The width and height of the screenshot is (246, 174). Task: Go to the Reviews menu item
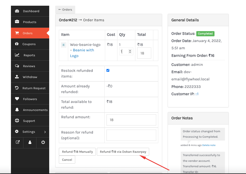coord(29,66)
